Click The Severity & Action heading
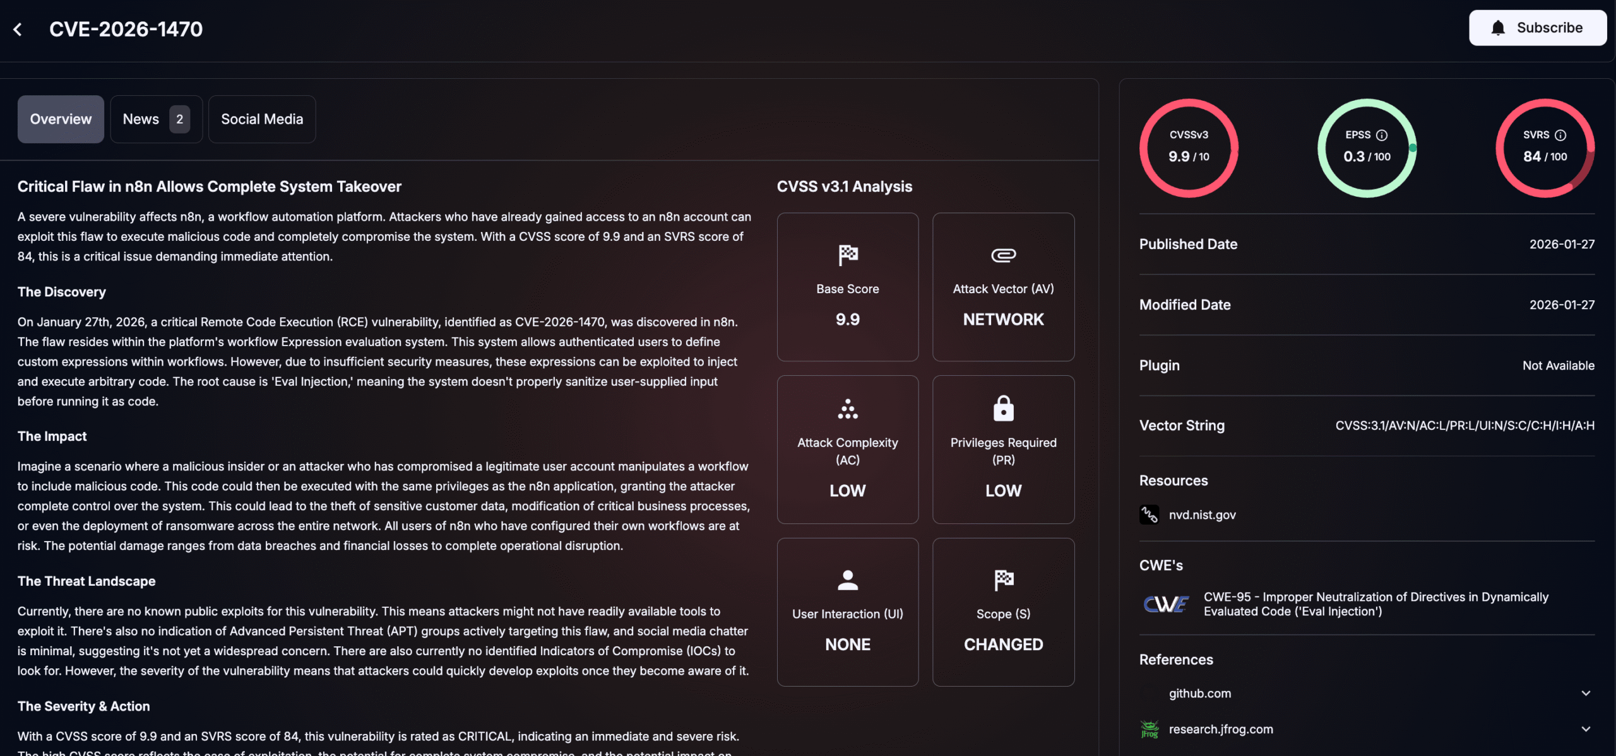Viewport: 1616px width, 756px height. pos(84,706)
